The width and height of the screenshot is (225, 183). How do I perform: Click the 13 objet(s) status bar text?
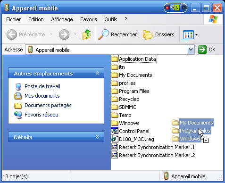[15, 176]
